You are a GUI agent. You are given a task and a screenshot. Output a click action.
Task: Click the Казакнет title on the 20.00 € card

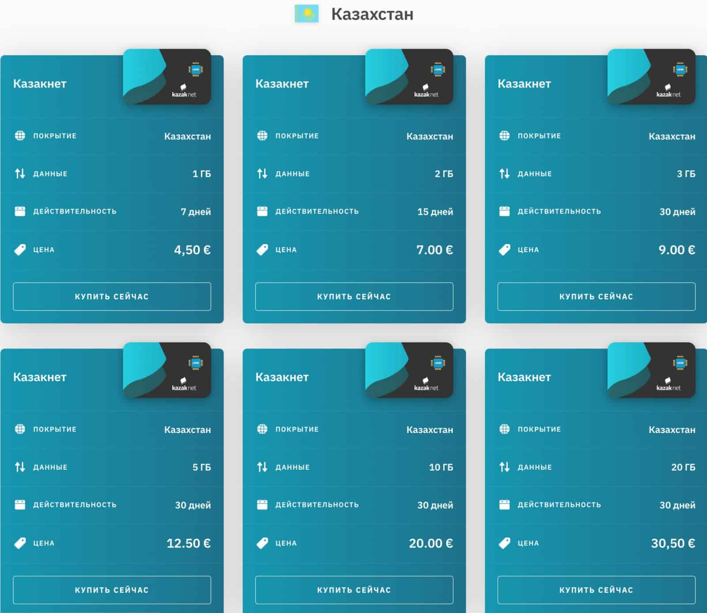(282, 377)
